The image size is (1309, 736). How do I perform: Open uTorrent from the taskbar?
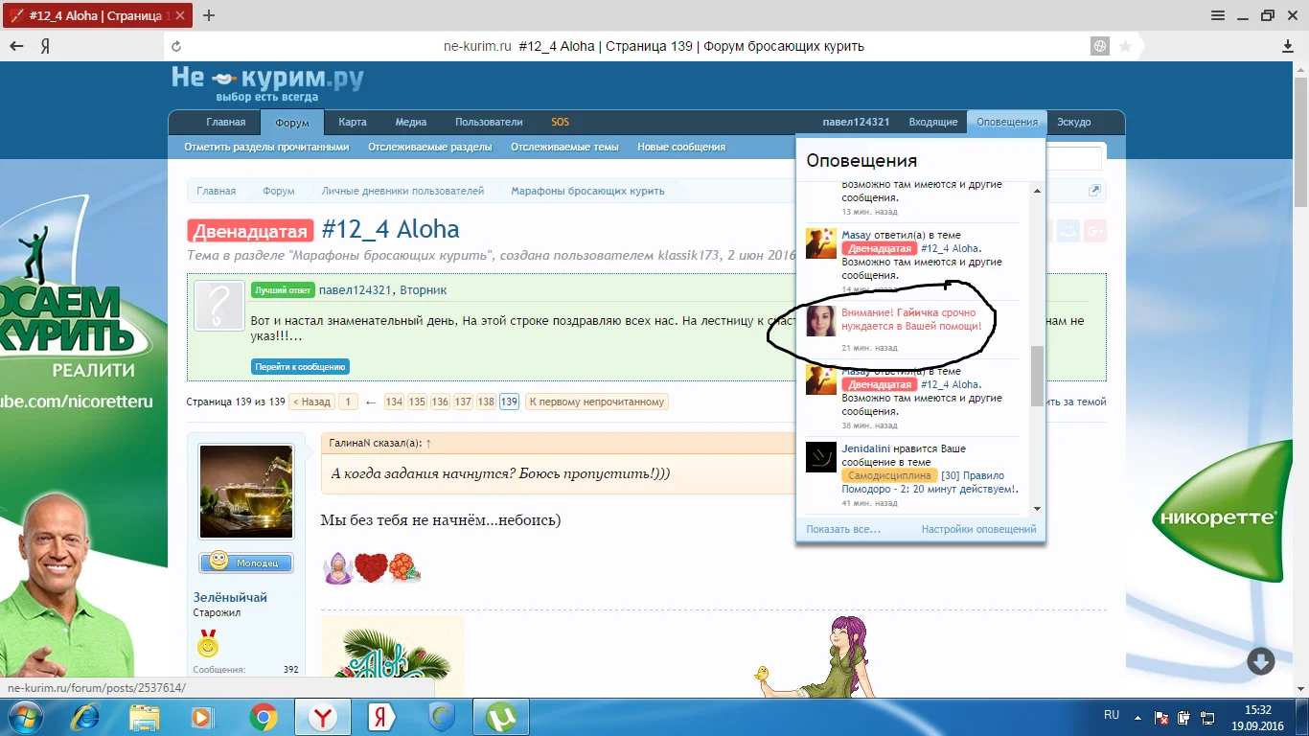coord(500,717)
